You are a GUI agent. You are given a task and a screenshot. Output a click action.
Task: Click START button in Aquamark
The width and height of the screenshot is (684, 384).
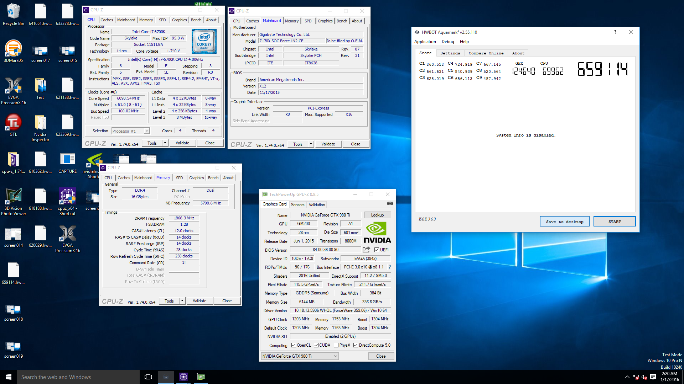coord(615,222)
